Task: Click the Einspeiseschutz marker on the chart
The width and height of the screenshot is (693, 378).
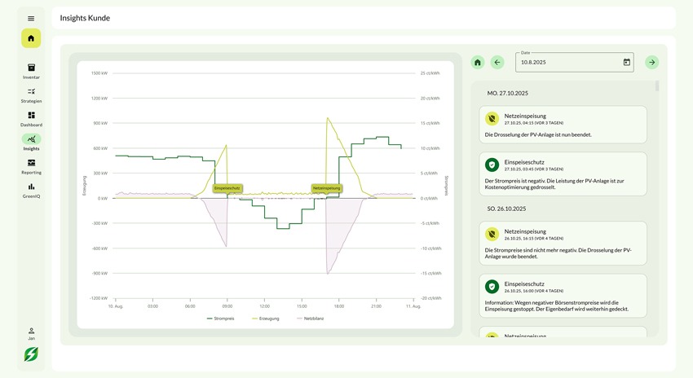Action: click(x=227, y=188)
